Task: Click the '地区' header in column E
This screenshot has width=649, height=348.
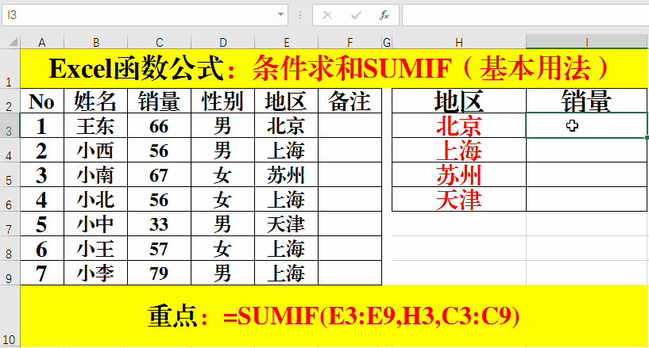Action: pos(287,101)
